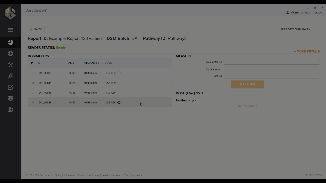This screenshot has width=326, height=183.
Task: Select dosimeter row DA_09879
Action: pos(100,73)
